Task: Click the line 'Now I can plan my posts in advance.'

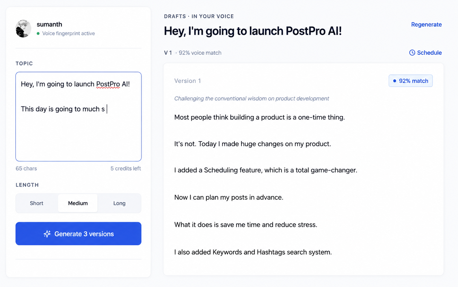Action: (229, 197)
